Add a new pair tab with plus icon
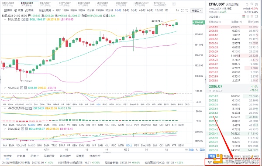Image resolution: width=262 pixels, height=166 pixels. (174, 4)
